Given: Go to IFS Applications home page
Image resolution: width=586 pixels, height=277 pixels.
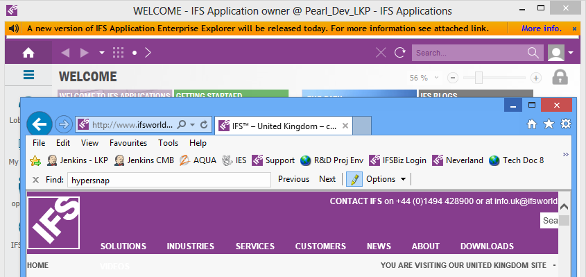Looking at the screenshot, I should [x=28, y=53].
